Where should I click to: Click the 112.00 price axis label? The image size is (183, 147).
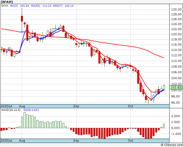click(x=176, y=55)
